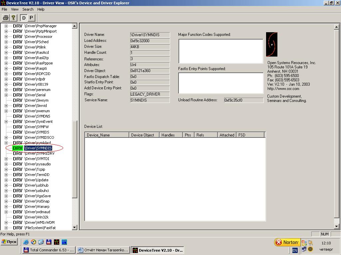Image resolution: width=341 pixels, height=255 pixels.
Task: Select DRV icon beside \Driver\SYMIDS
Action: pyautogui.click(x=18, y=132)
